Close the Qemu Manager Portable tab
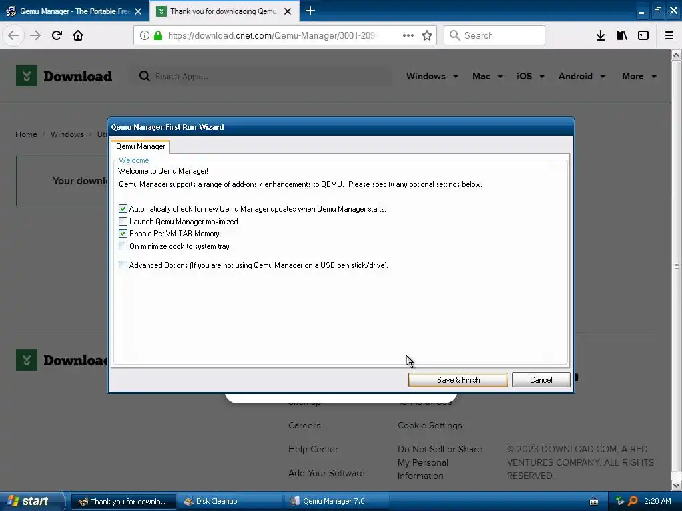The image size is (682, 511). click(x=138, y=11)
